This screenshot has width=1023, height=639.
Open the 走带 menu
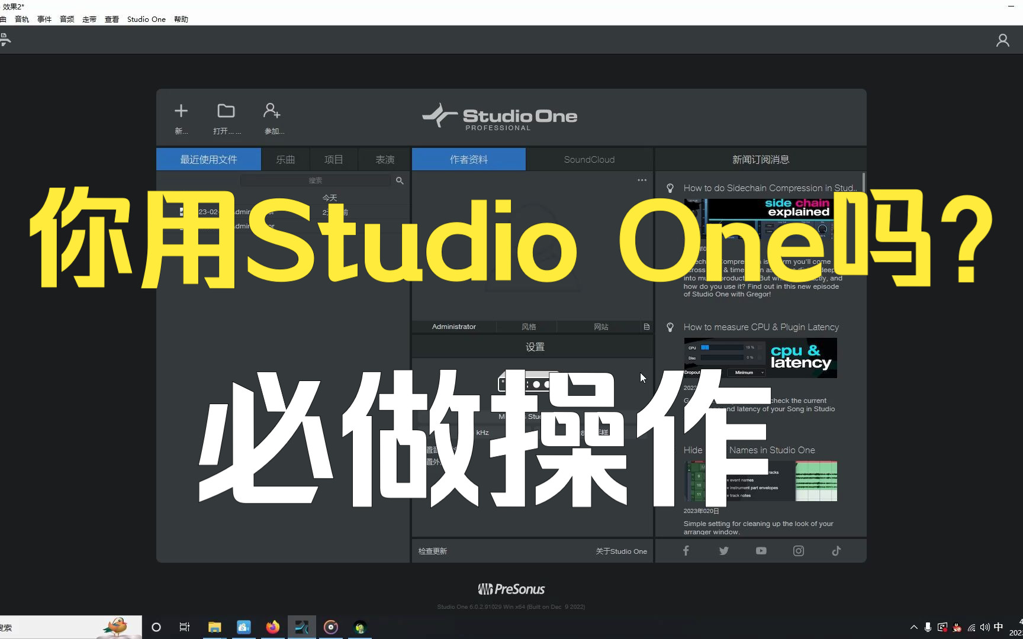[89, 19]
